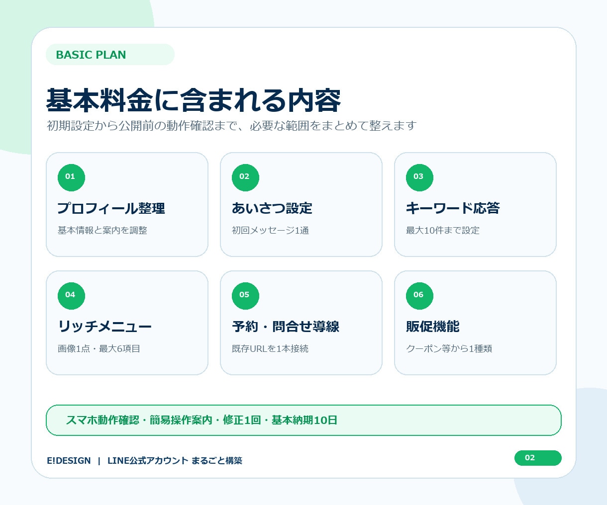Click the subtitle starting with 初期設定から公開前
The width and height of the screenshot is (607, 505).
point(231,126)
